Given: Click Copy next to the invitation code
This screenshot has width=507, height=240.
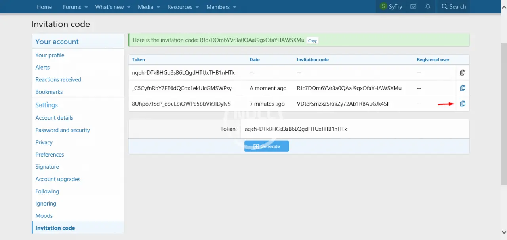Looking at the screenshot, I should click(x=313, y=40).
